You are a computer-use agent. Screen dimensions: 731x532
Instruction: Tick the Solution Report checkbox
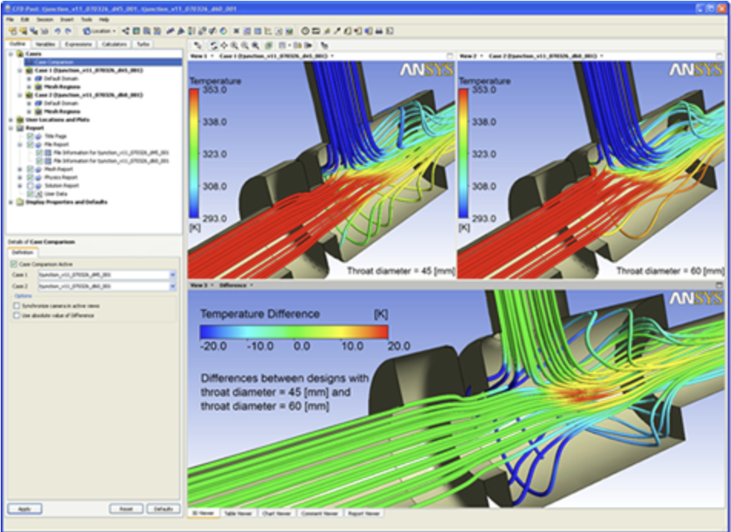tap(30, 186)
